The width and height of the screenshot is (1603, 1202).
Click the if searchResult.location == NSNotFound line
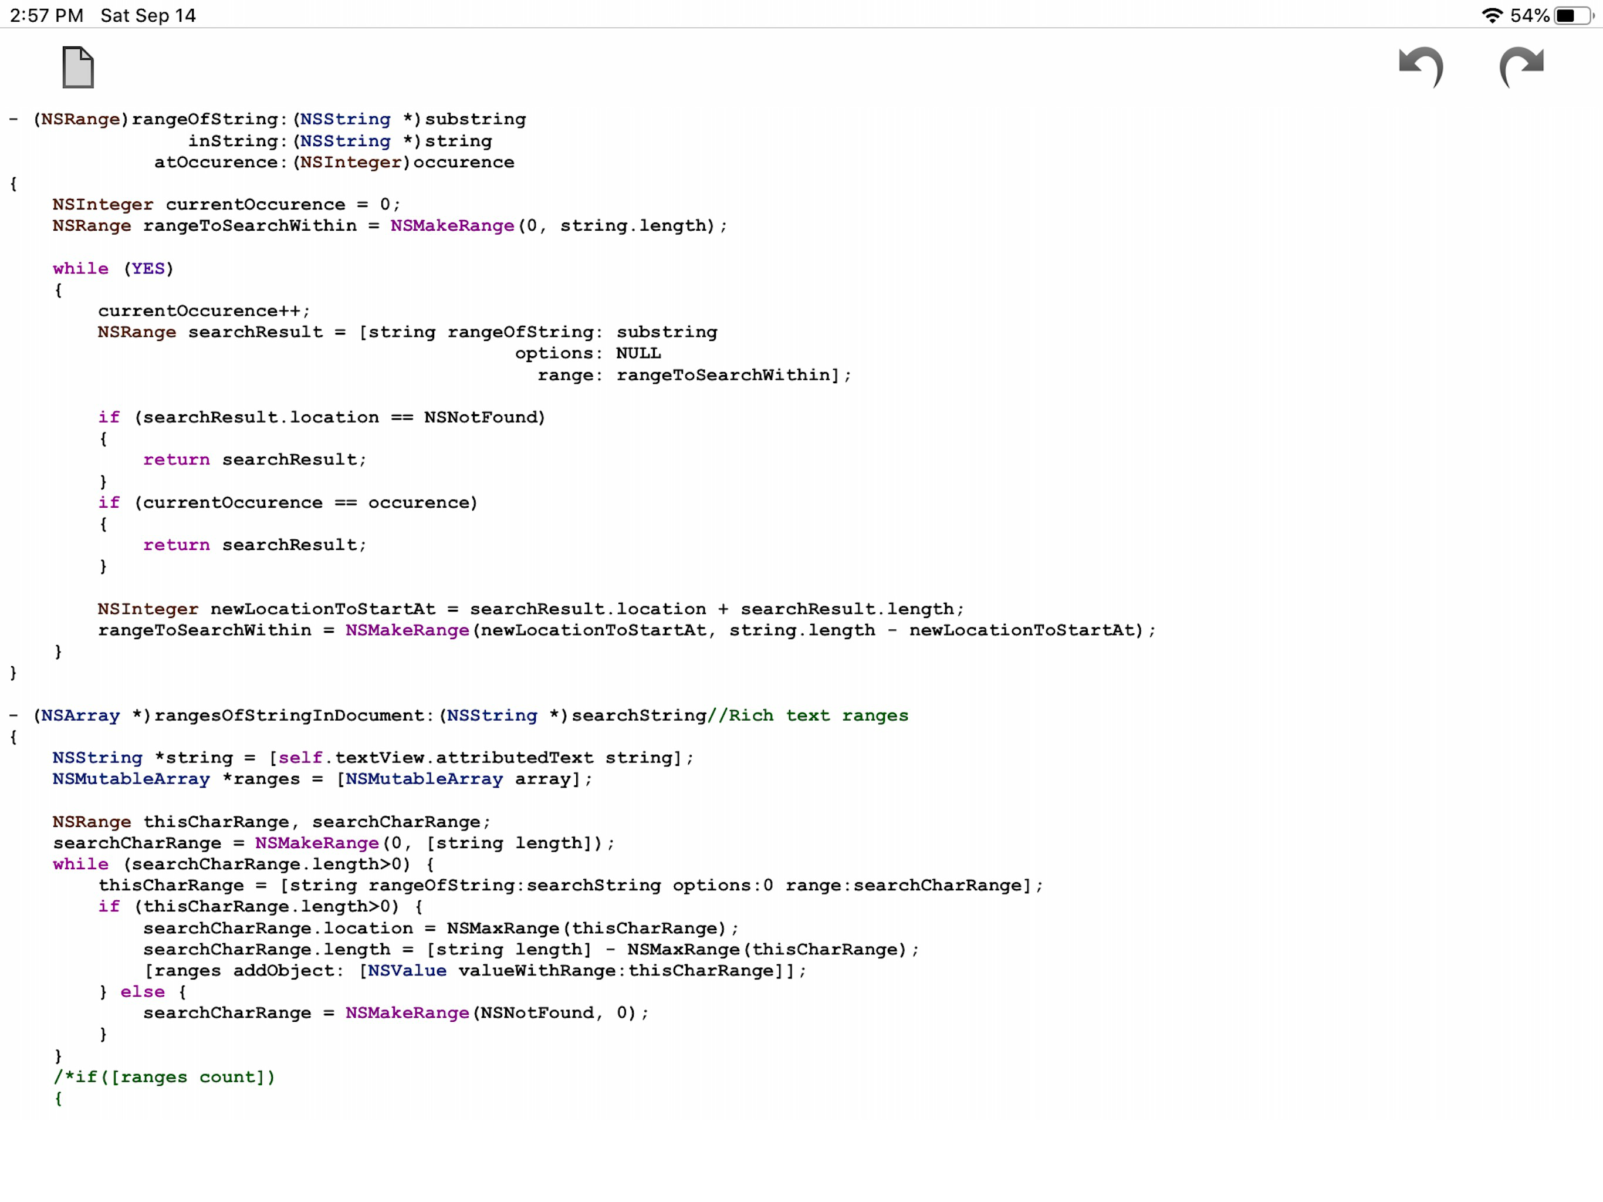point(322,417)
